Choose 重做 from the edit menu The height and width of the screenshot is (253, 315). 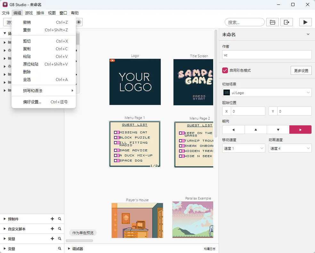tap(44, 30)
